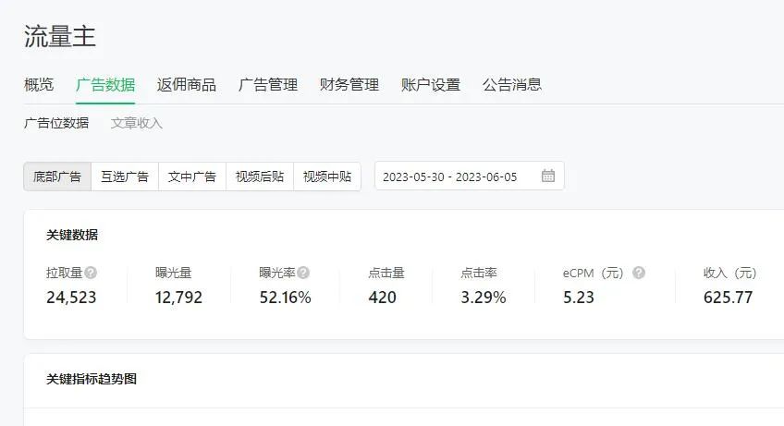The height and width of the screenshot is (426, 784).
Task: Choose the 互选广告 ad type button
Action: coord(125,176)
